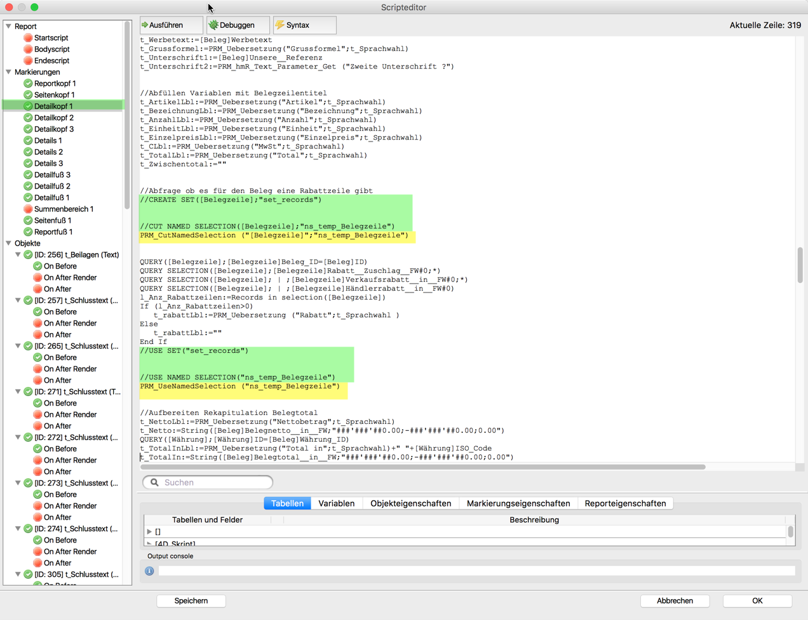Select Bodyscript under Report

pyautogui.click(x=51, y=49)
